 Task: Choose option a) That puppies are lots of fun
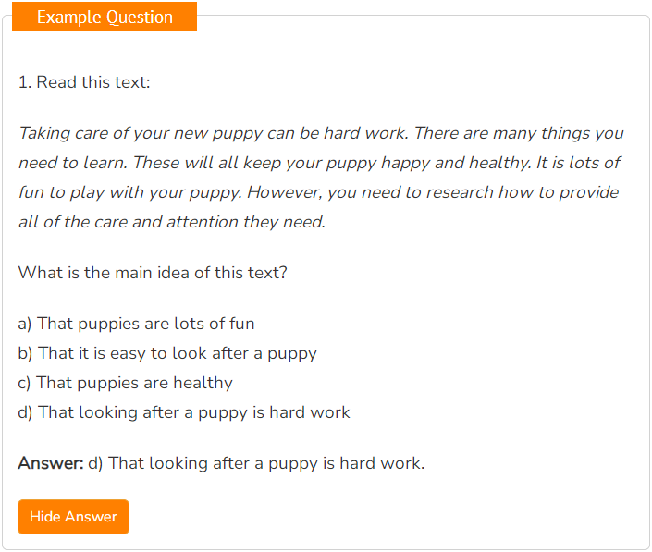pyautogui.click(x=136, y=324)
